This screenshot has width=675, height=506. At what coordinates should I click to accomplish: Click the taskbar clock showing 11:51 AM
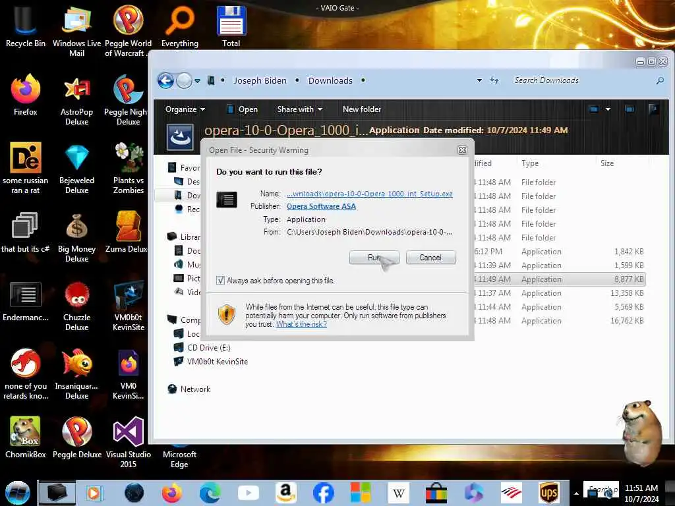tap(641, 493)
